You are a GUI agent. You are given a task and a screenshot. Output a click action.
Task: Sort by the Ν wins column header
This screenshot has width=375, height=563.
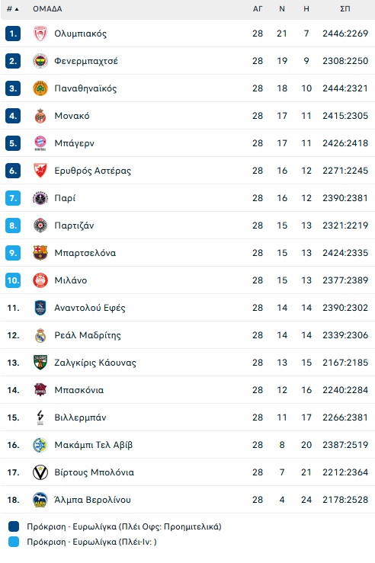click(282, 9)
